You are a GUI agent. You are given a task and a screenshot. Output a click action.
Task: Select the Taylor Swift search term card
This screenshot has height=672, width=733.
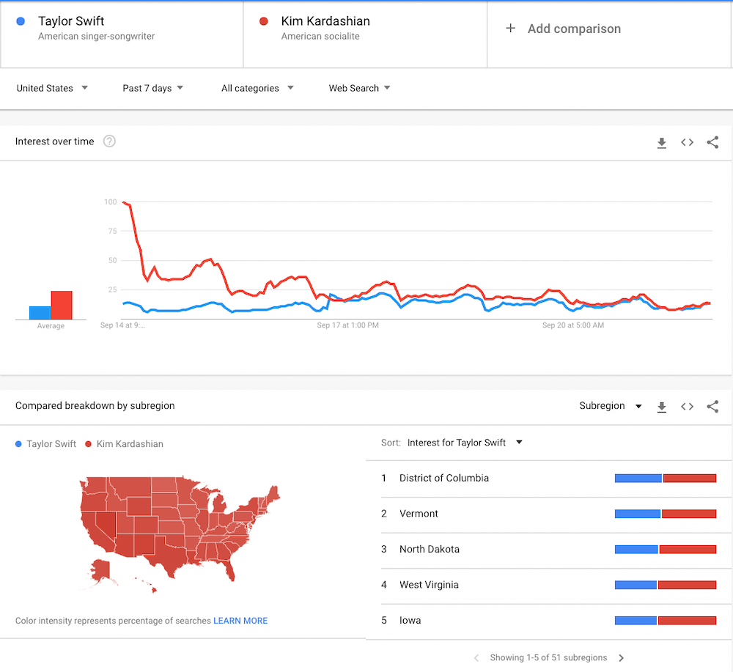pyautogui.click(x=122, y=34)
